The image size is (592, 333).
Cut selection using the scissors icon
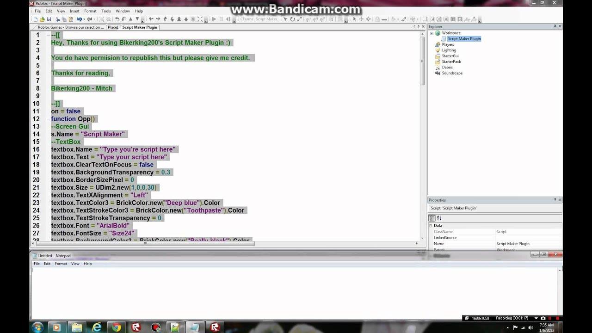[58, 19]
